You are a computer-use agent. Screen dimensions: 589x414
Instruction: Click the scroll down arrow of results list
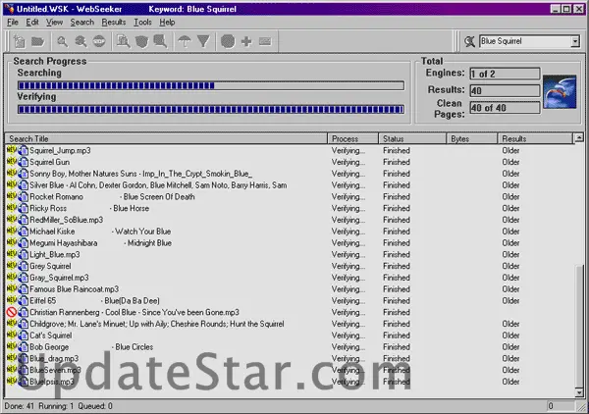[579, 393]
